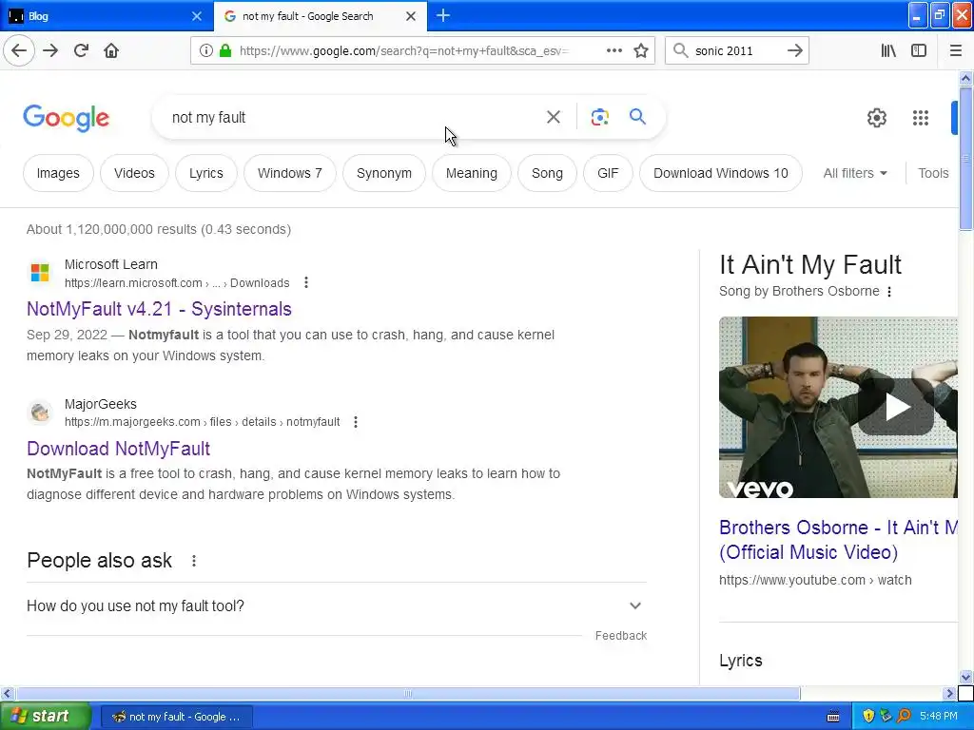Select the Song filter chip

[x=547, y=173]
